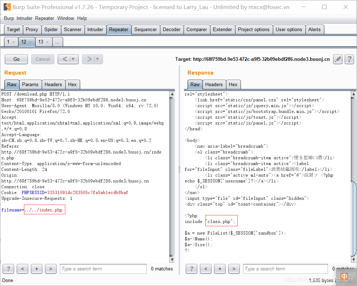357x286 pixels.
Task: Switch to the Proxy tab
Action: [32, 30]
